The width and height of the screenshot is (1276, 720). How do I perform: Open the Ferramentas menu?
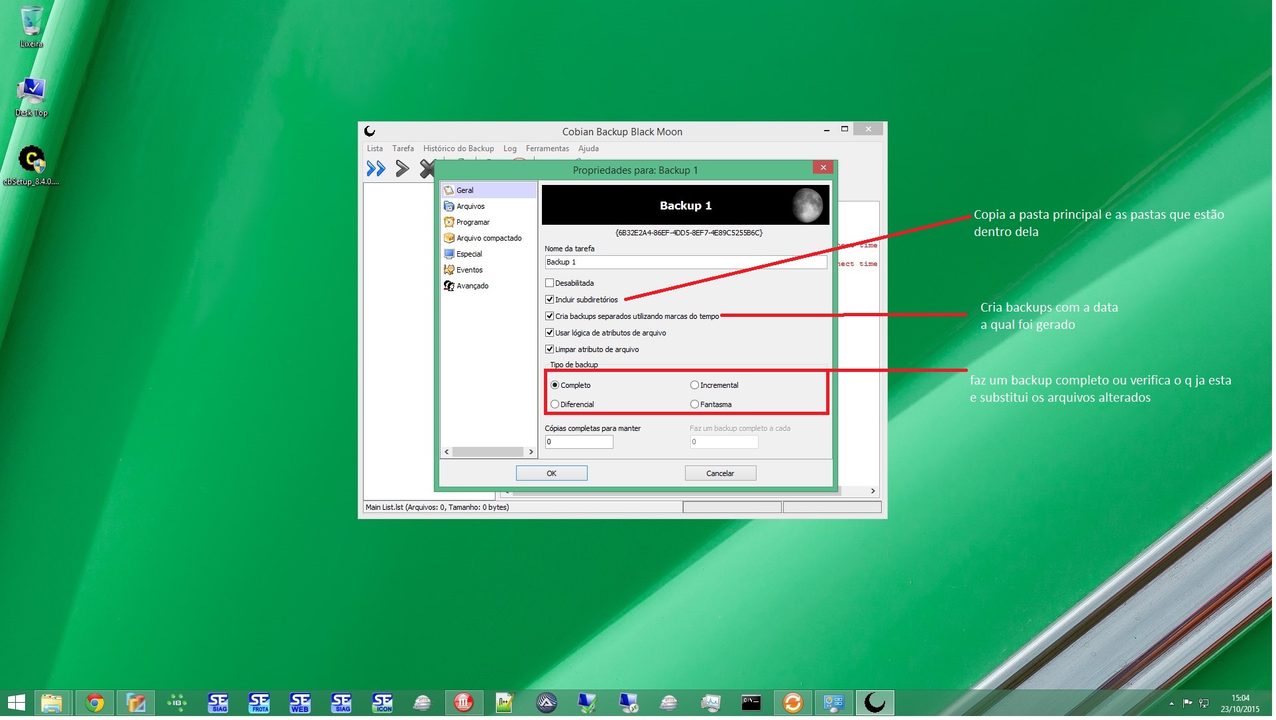pyautogui.click(x=549, y=149)
